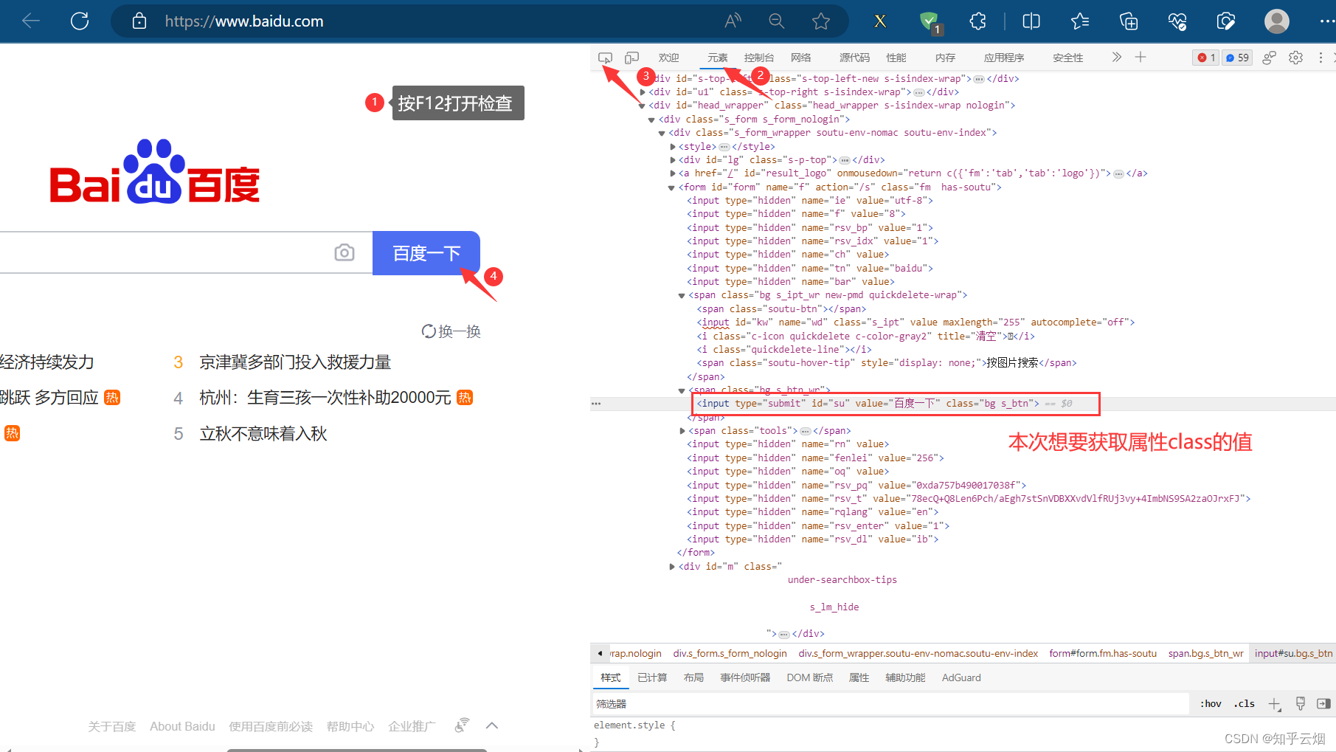Screen dimensions: 1336x752
Task: Activate the DevTools element inspect picker
Action: [605, 58]
